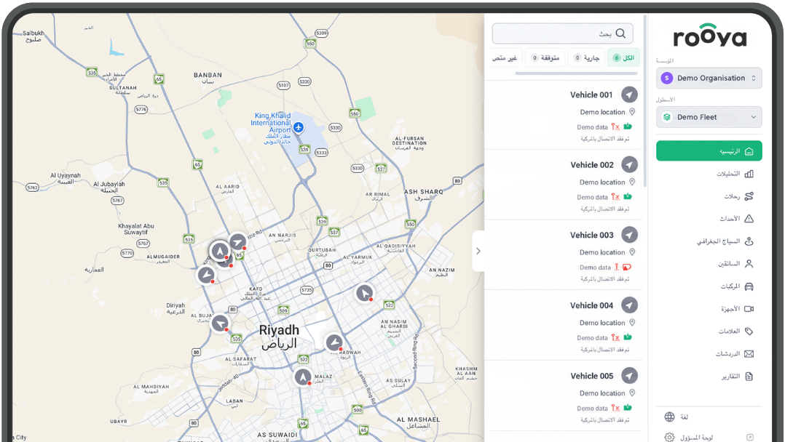Select the العلامات tags sidebar item
Viewport: 785px width, 442px height.
click(736, 331)
